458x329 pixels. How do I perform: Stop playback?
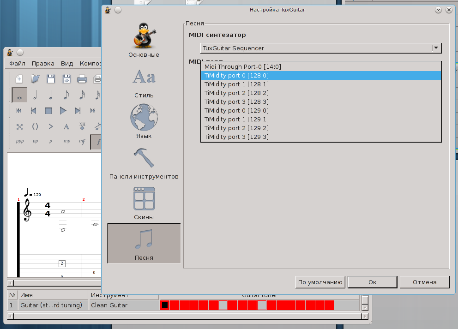48,111
